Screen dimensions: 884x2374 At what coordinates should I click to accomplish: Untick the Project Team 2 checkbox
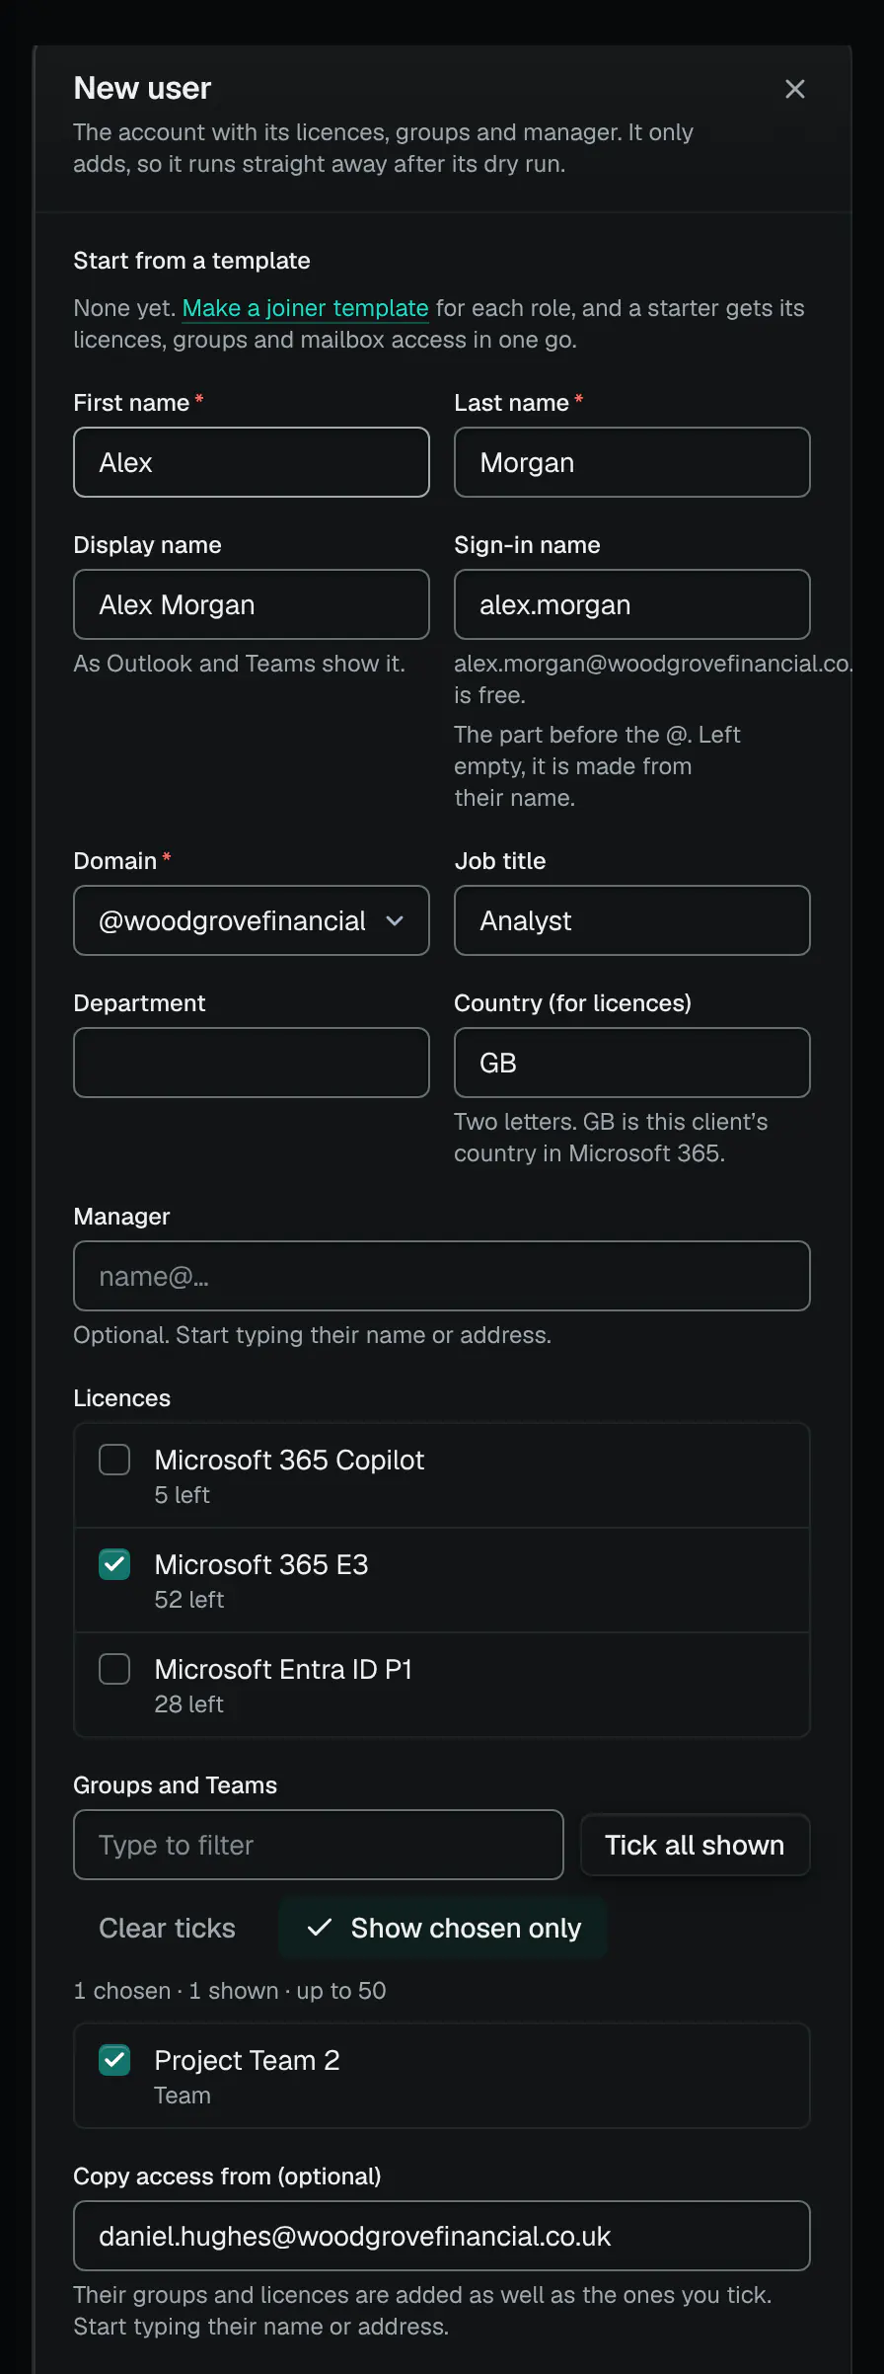tap(114, 2060)
